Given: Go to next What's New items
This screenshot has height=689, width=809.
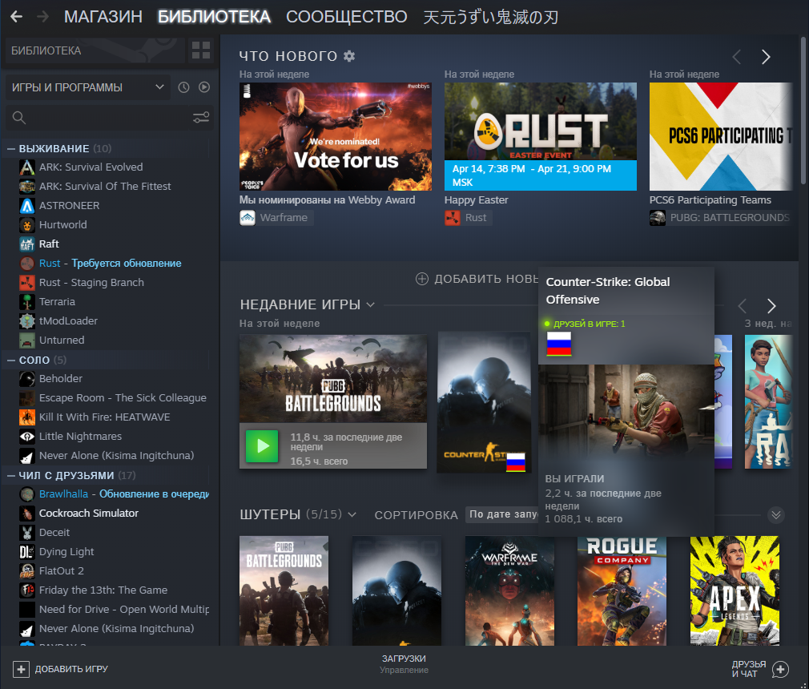Looking at the screenshot, I should [x=767, y=57].
